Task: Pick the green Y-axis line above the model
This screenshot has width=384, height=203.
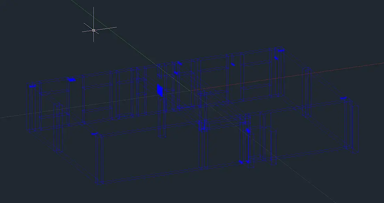Action: pyautogui.click(x=113, y=32)
